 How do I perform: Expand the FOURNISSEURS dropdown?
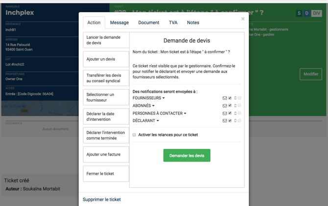(x=149, y=98)
